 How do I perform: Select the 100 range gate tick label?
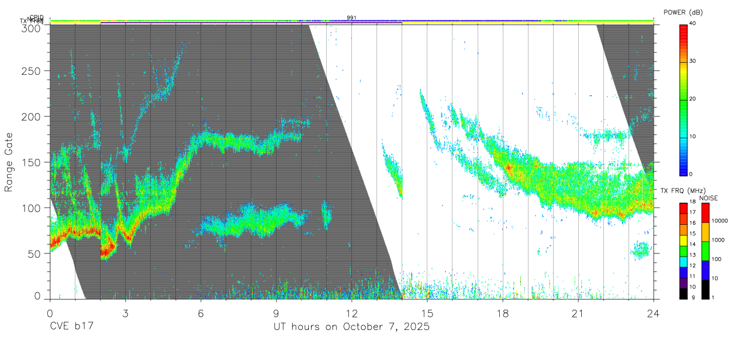point(31,207)
